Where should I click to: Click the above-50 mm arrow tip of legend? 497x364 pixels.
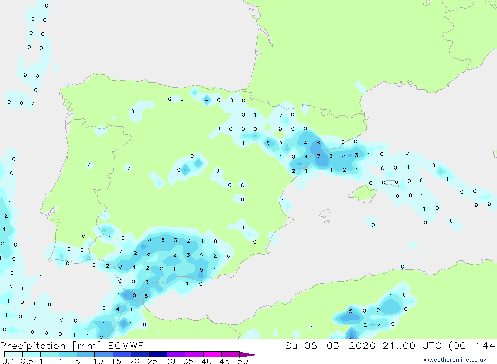248,354
